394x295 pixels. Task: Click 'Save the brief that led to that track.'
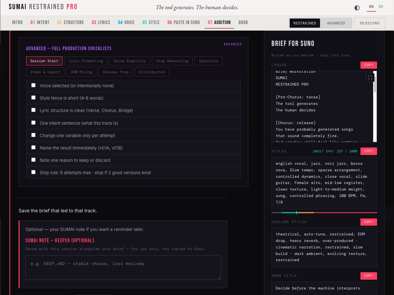(58, 211)
